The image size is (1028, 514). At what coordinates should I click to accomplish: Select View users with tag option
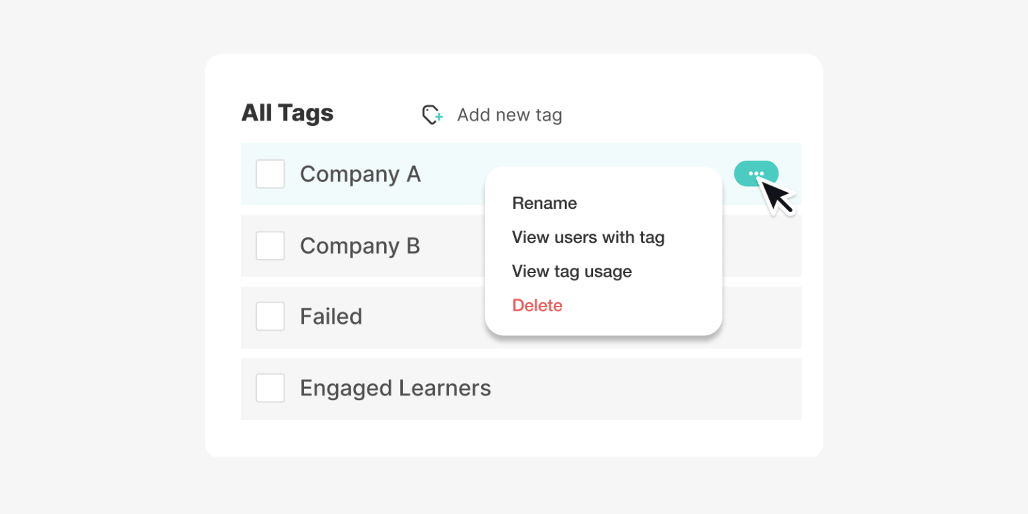click(588, 237)
